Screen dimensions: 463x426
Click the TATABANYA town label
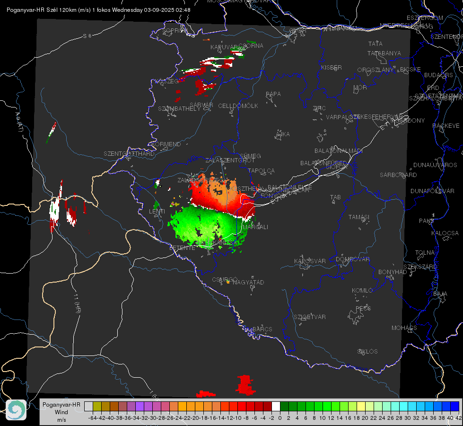pyautogui.click(x=384, y=53)
